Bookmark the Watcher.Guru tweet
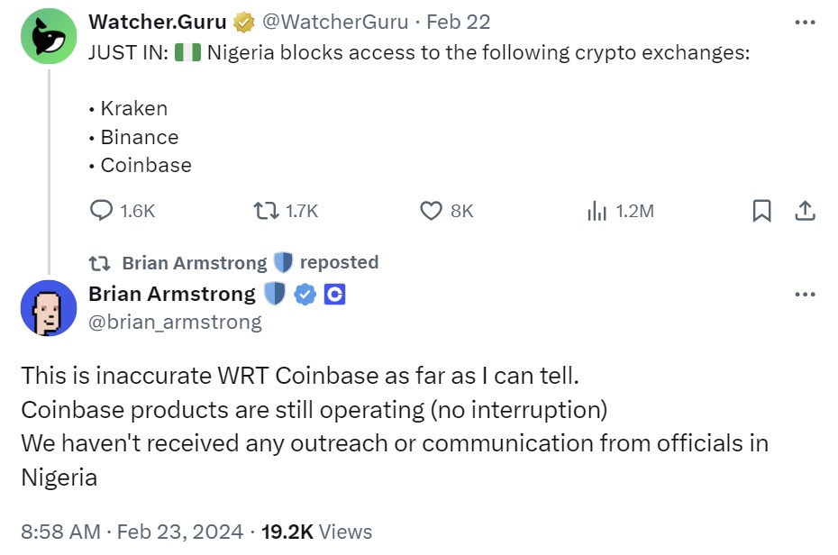This screenshot has height=555, width=838. pos(761,210)
